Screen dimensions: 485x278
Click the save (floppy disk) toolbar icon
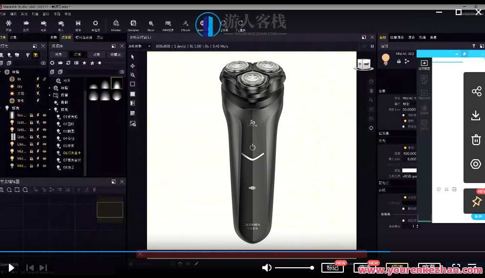(78, 23)
